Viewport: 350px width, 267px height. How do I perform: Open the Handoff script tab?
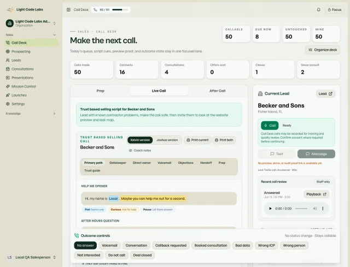tap(206, 163)
